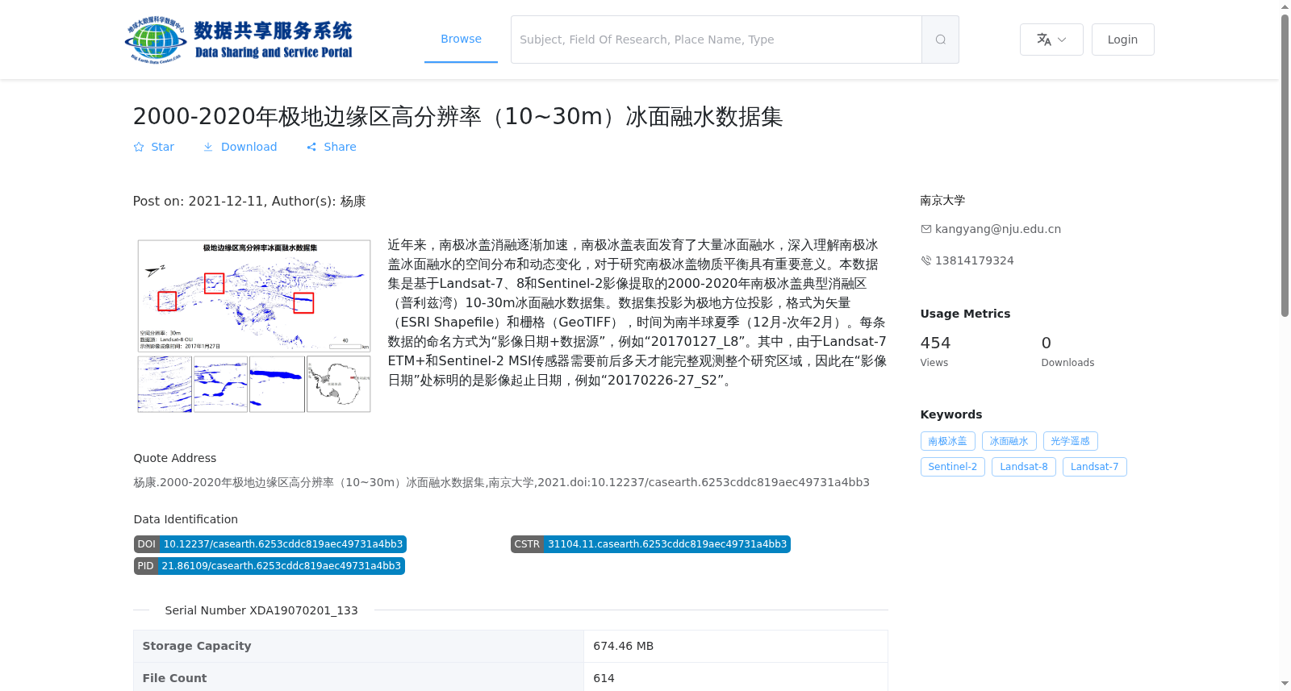Click the 0 downloads count
The height and width of the screenshot is (691, 1291).
click(1047, 343)
